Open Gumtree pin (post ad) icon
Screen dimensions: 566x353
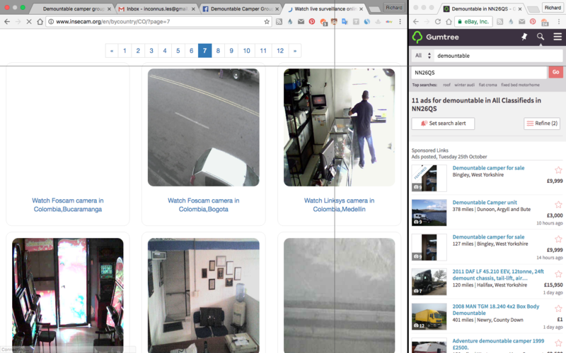(x=524, y=37)
